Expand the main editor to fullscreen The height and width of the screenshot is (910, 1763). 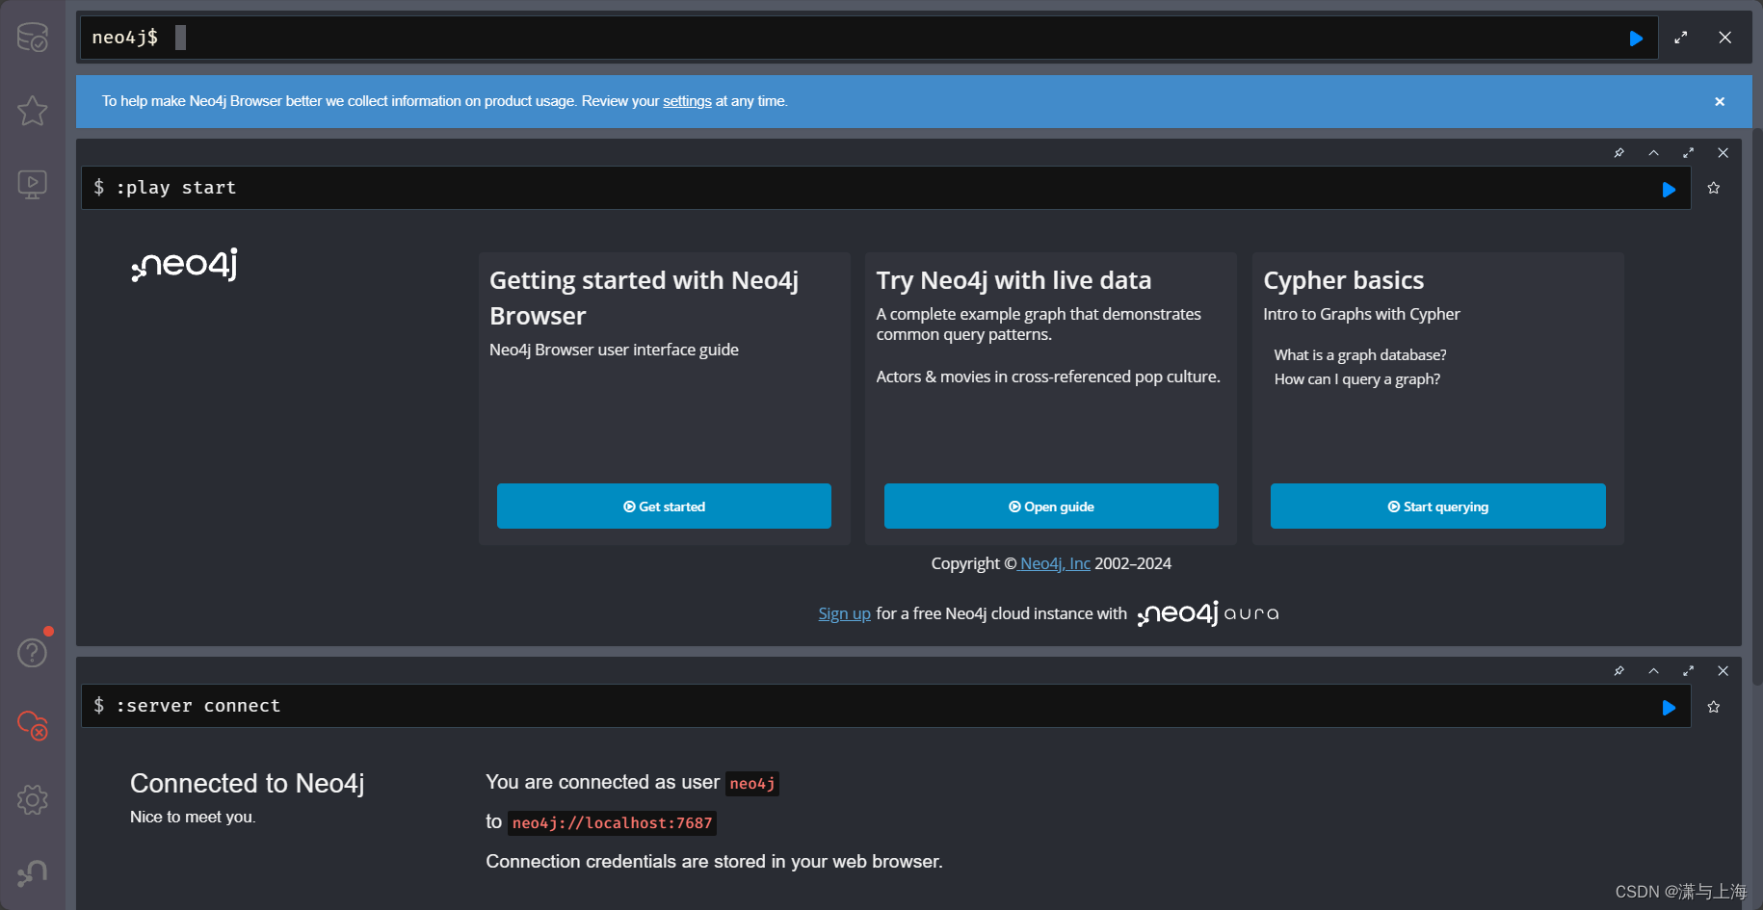pos(1681,38)
